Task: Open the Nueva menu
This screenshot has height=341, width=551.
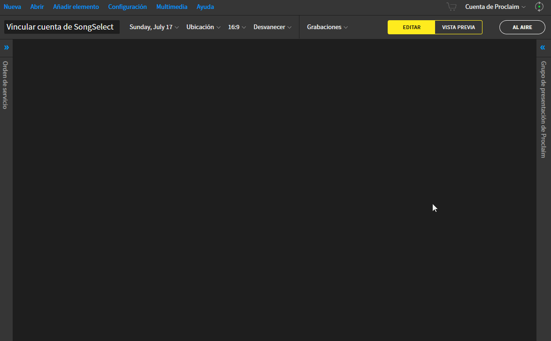Action: [x=12, y=7]
